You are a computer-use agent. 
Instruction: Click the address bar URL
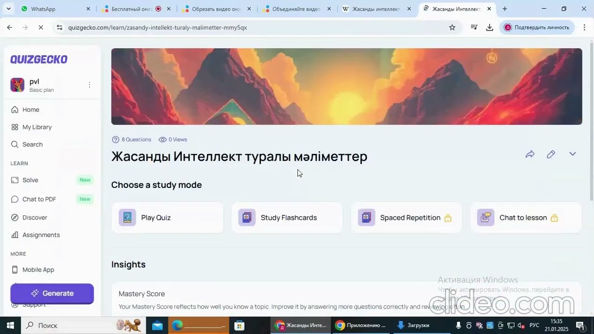[157, 27]
